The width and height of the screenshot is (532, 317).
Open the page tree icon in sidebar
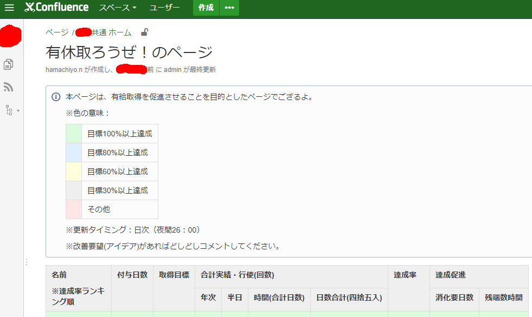point(9,110)
